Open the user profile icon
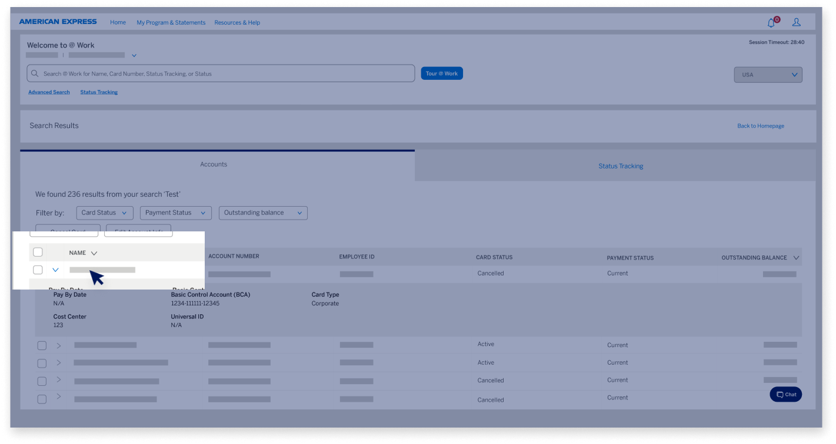The height and width of the screenshot is (444, 836). click(797, 22)
